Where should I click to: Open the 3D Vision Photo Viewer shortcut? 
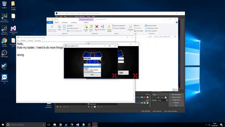coord(4,18)
